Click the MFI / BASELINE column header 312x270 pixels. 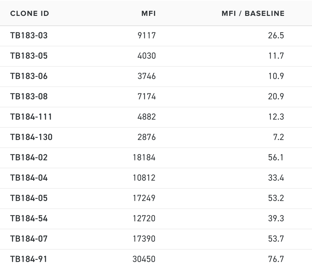pyautogui.click(x=253, y=14)
